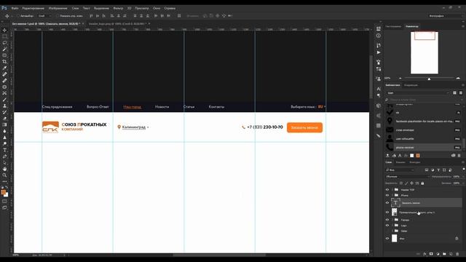Select the Magic Wand tool
The width and height of the screenshot is (466, 262).
point(4,49)
